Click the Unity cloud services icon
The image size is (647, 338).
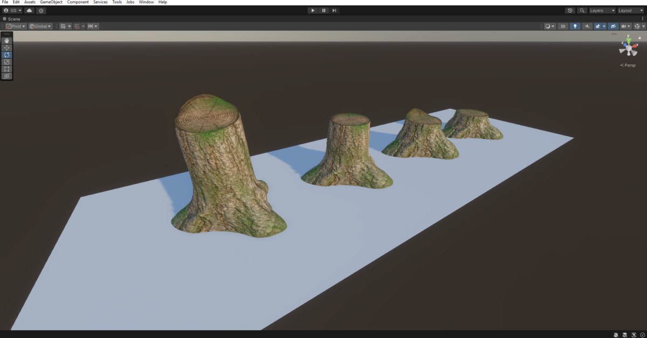29,10
